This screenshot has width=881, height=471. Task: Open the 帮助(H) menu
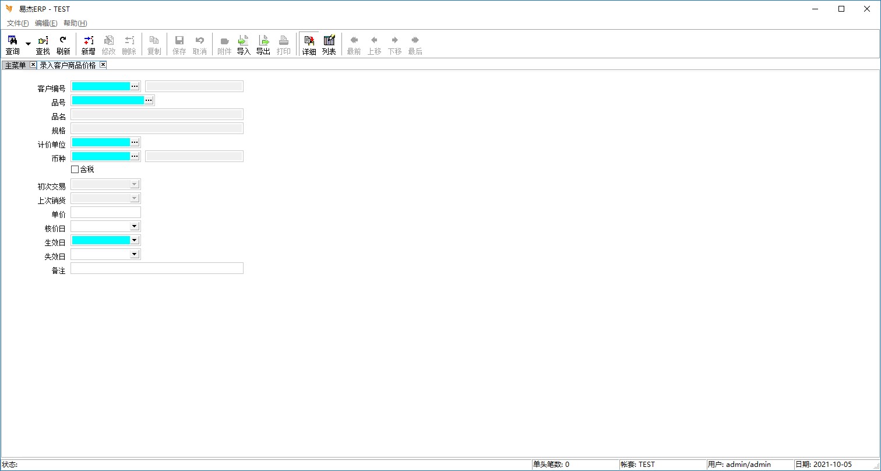pyautogui.click(x=75, y=23)
